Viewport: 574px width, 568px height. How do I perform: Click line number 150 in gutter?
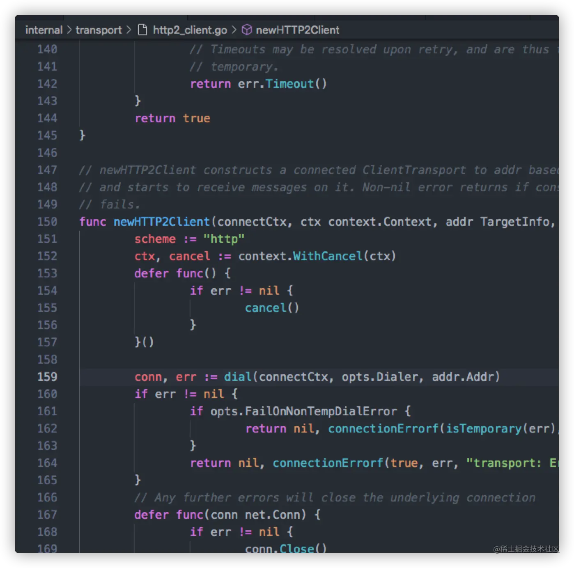tap(47, 222)
